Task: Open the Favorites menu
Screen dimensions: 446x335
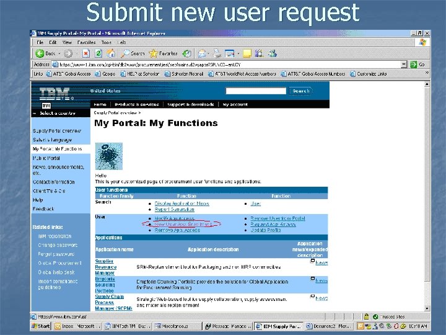Action: pos(86,42)
